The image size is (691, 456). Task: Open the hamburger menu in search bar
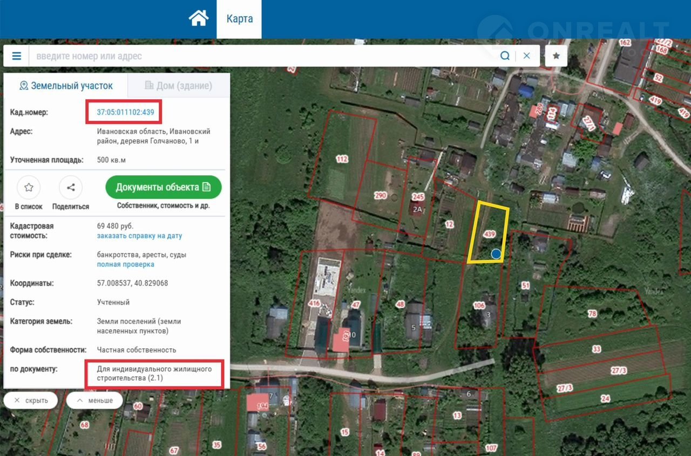(17, 56)
